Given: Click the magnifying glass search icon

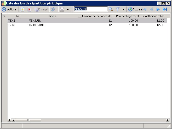Looking at the screenshot, I should pos(111,9).
